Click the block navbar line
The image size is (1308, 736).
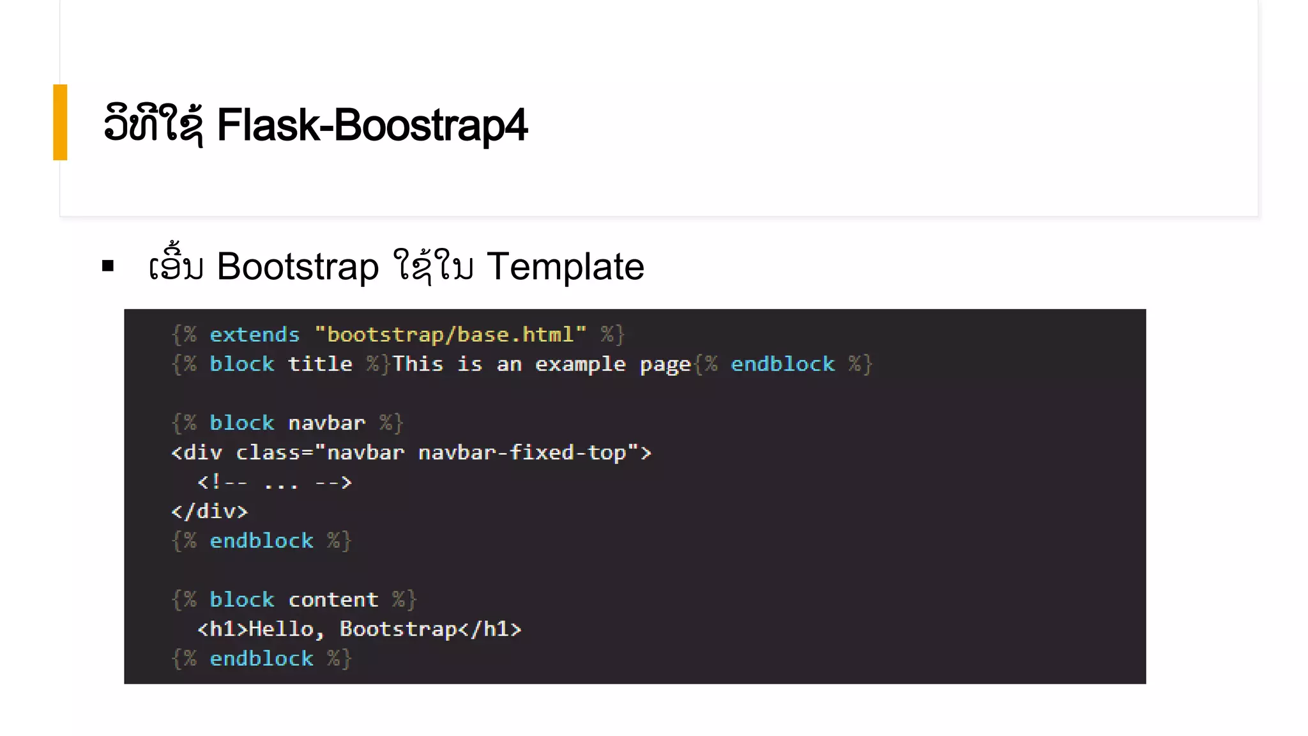287,423
